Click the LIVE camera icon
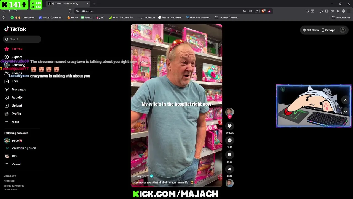This screenshot has width=353, height=199. [7, 81]
